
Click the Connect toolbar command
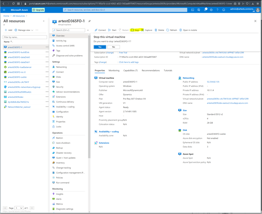(x=100, y=30)
